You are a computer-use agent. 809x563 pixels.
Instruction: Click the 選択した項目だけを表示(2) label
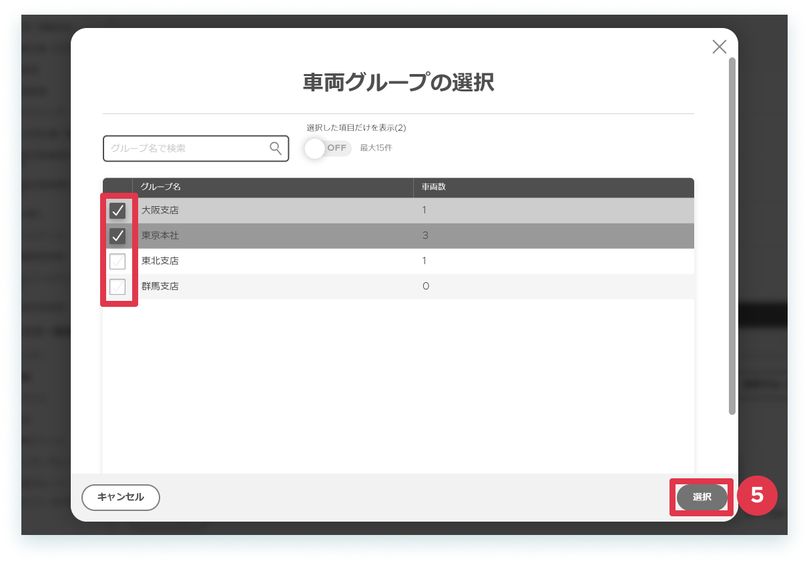(356, 127)
